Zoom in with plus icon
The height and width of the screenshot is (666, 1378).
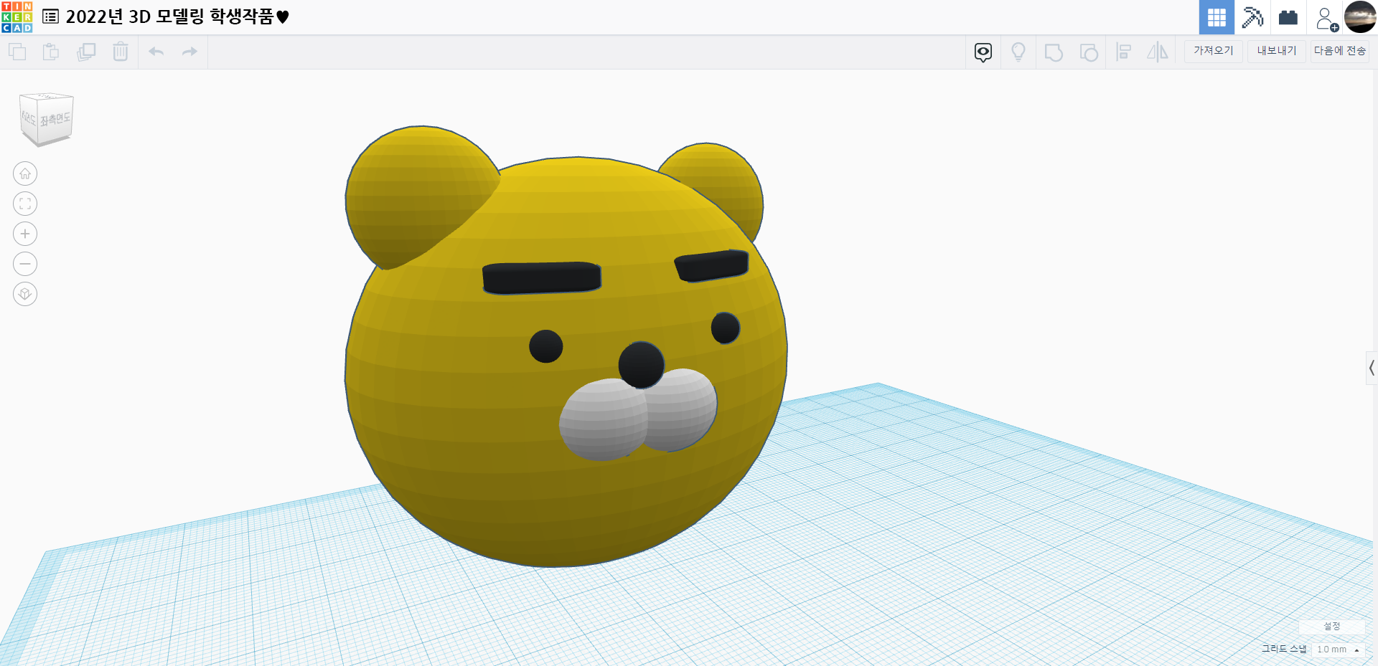pyautogui.click(x=25, y=234)
